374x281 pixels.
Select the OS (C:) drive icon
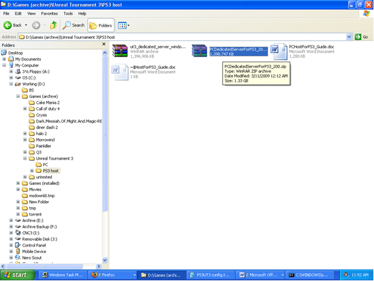pos(18,78)
